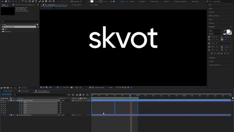Open the Align panel
The width and height of the screenshot is (234, 132).
click(x=211, y=19)
